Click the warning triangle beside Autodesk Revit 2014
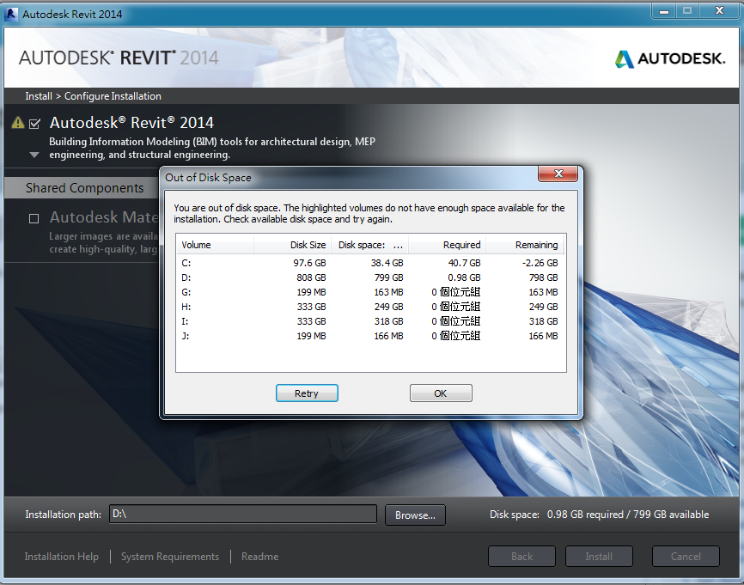 pyautogui.click(x=16, y=122)
